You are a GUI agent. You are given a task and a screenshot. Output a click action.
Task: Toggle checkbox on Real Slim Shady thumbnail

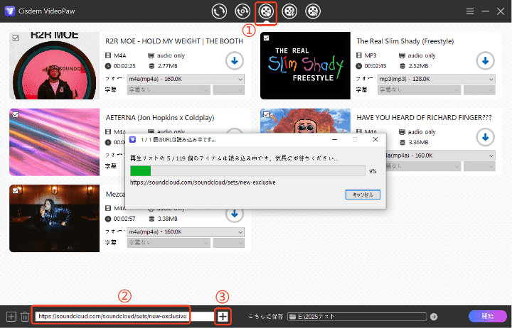click(266, 38)
